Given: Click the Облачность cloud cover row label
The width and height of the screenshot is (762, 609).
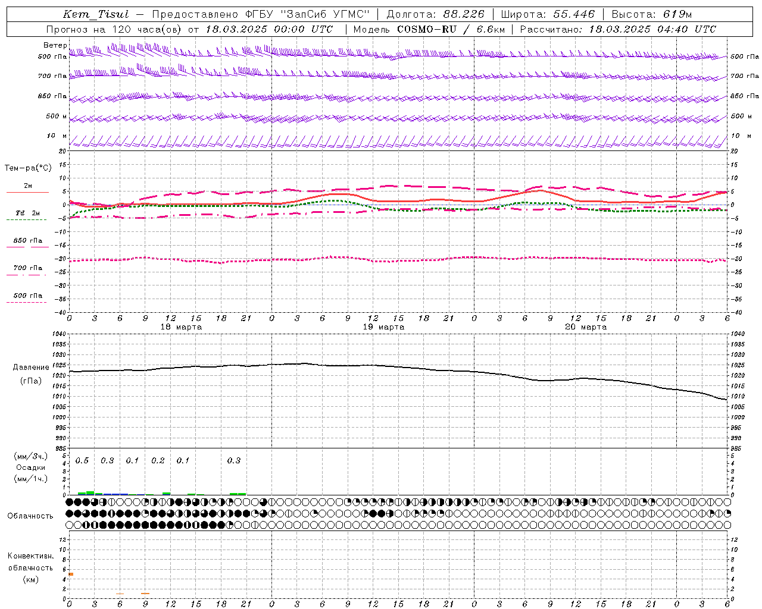Looking at the screenshot, I should 30,516.
